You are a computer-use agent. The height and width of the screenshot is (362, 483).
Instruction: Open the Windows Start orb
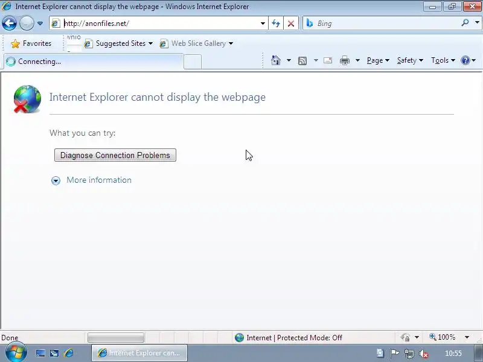[16, 352]
